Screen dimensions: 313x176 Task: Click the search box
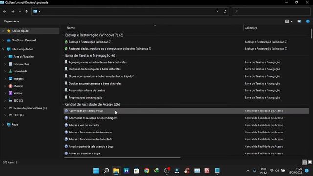click(x=271, y=11)
